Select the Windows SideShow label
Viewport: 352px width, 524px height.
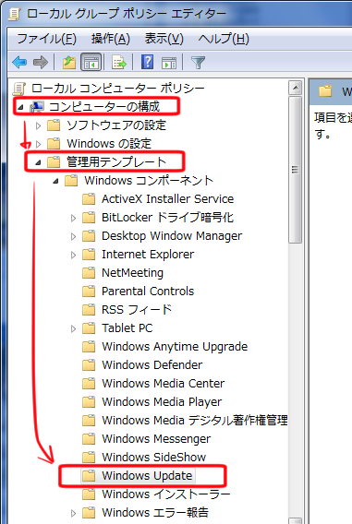[154, 458]
